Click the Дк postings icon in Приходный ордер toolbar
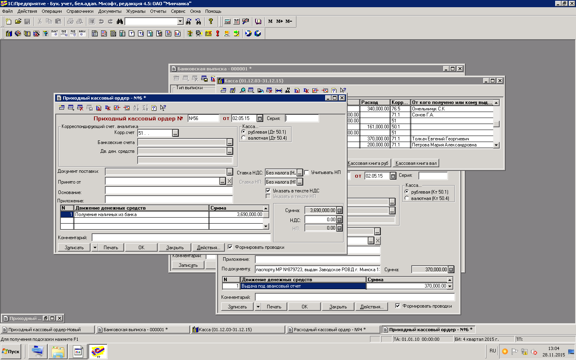 coord(108,108)
